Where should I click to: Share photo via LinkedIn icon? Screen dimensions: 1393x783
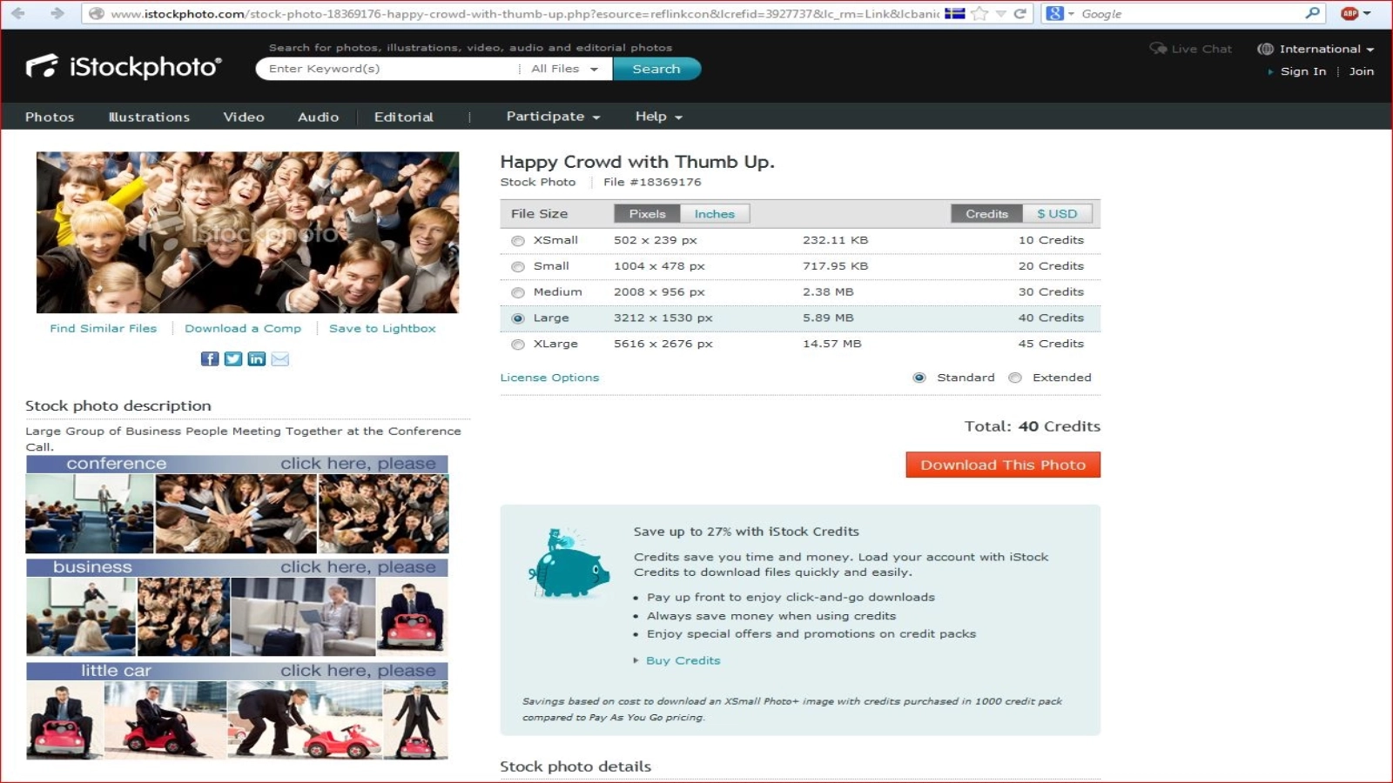pos(256,358)
